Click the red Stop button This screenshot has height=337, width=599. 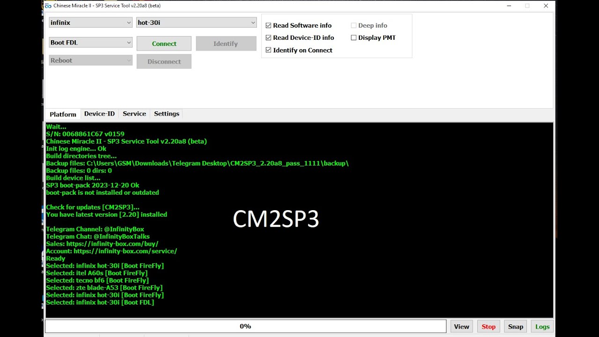coord(489,327)
